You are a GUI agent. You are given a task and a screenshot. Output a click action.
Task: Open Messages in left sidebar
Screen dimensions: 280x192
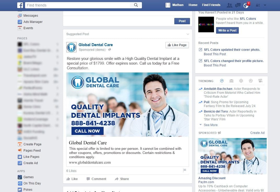(31, 16)
